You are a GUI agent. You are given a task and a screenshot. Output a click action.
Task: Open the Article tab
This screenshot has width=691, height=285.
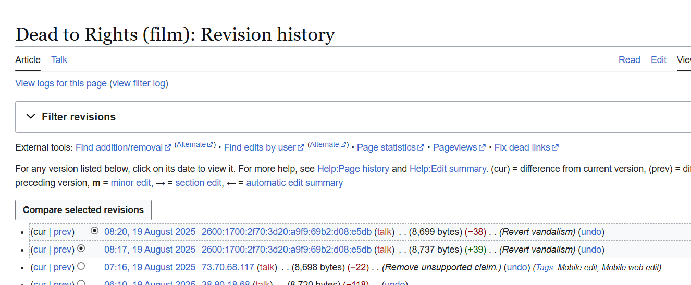(28, 60)
